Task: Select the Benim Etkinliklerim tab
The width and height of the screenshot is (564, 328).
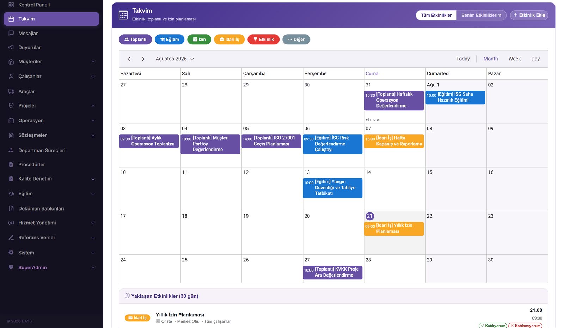Action: pyautogui.click(x=481, y=15)
